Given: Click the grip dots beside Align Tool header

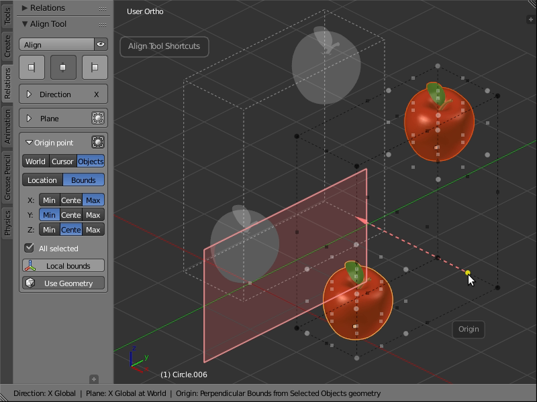Looking at the screenshot, I should click(104, 24).
